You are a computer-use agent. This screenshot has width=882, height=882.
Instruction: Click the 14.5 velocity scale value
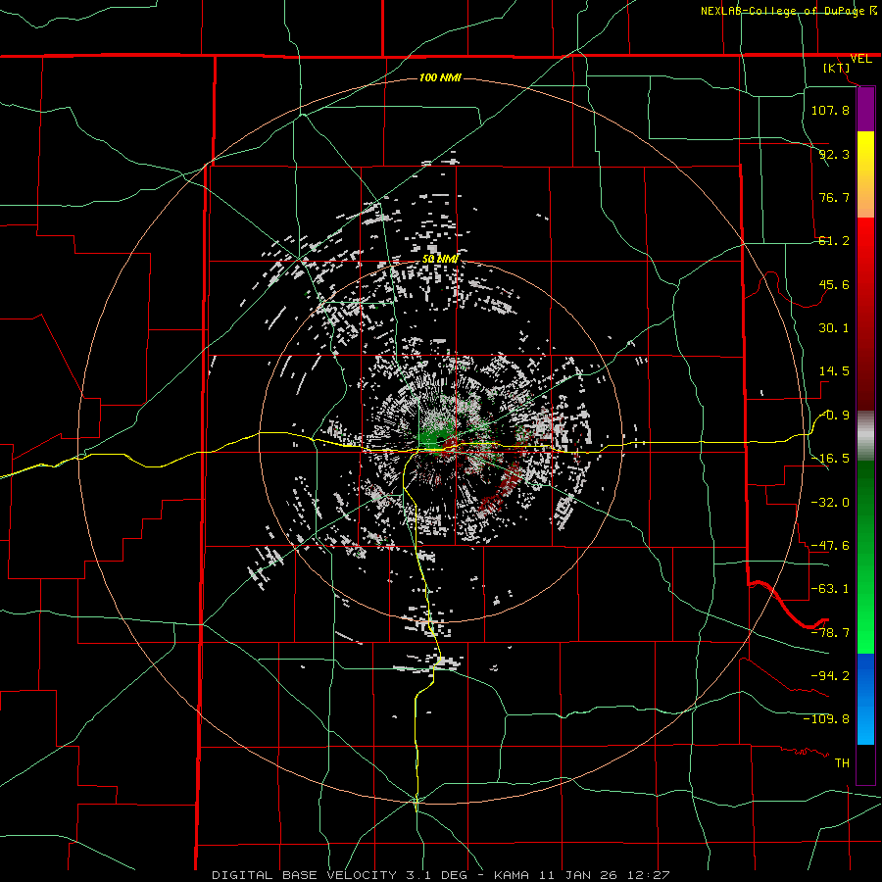coord(834,371)
